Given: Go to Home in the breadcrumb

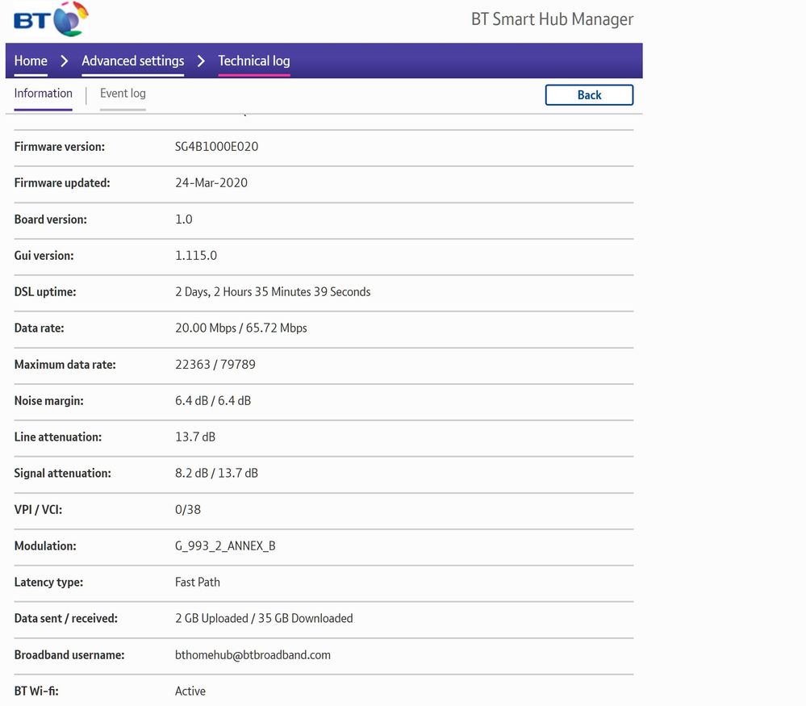Looking at the screenshot, I should click(x=31, y=61).
